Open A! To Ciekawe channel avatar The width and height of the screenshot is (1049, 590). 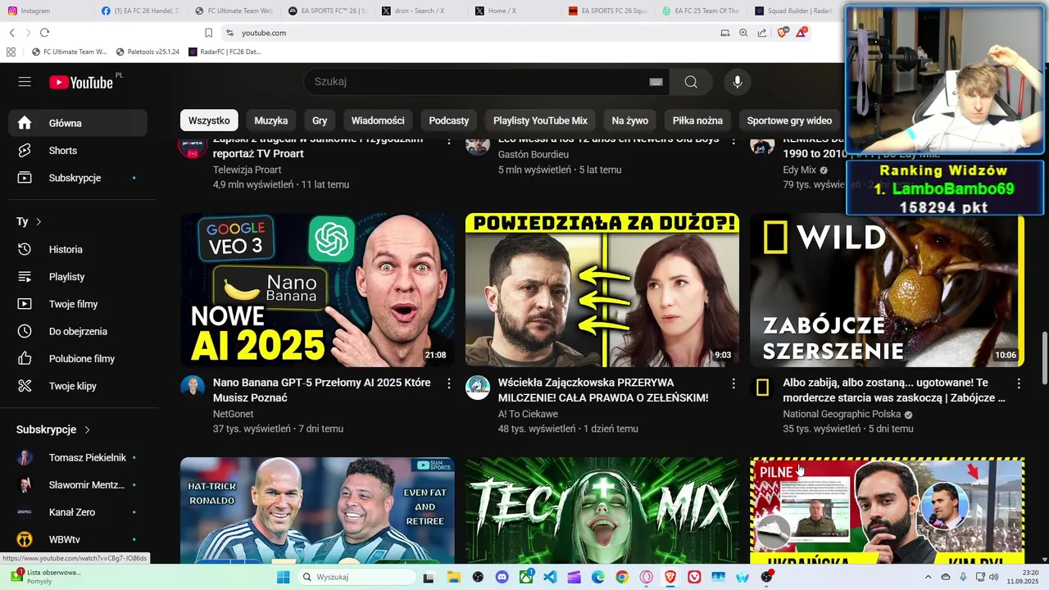click(478, 388)
